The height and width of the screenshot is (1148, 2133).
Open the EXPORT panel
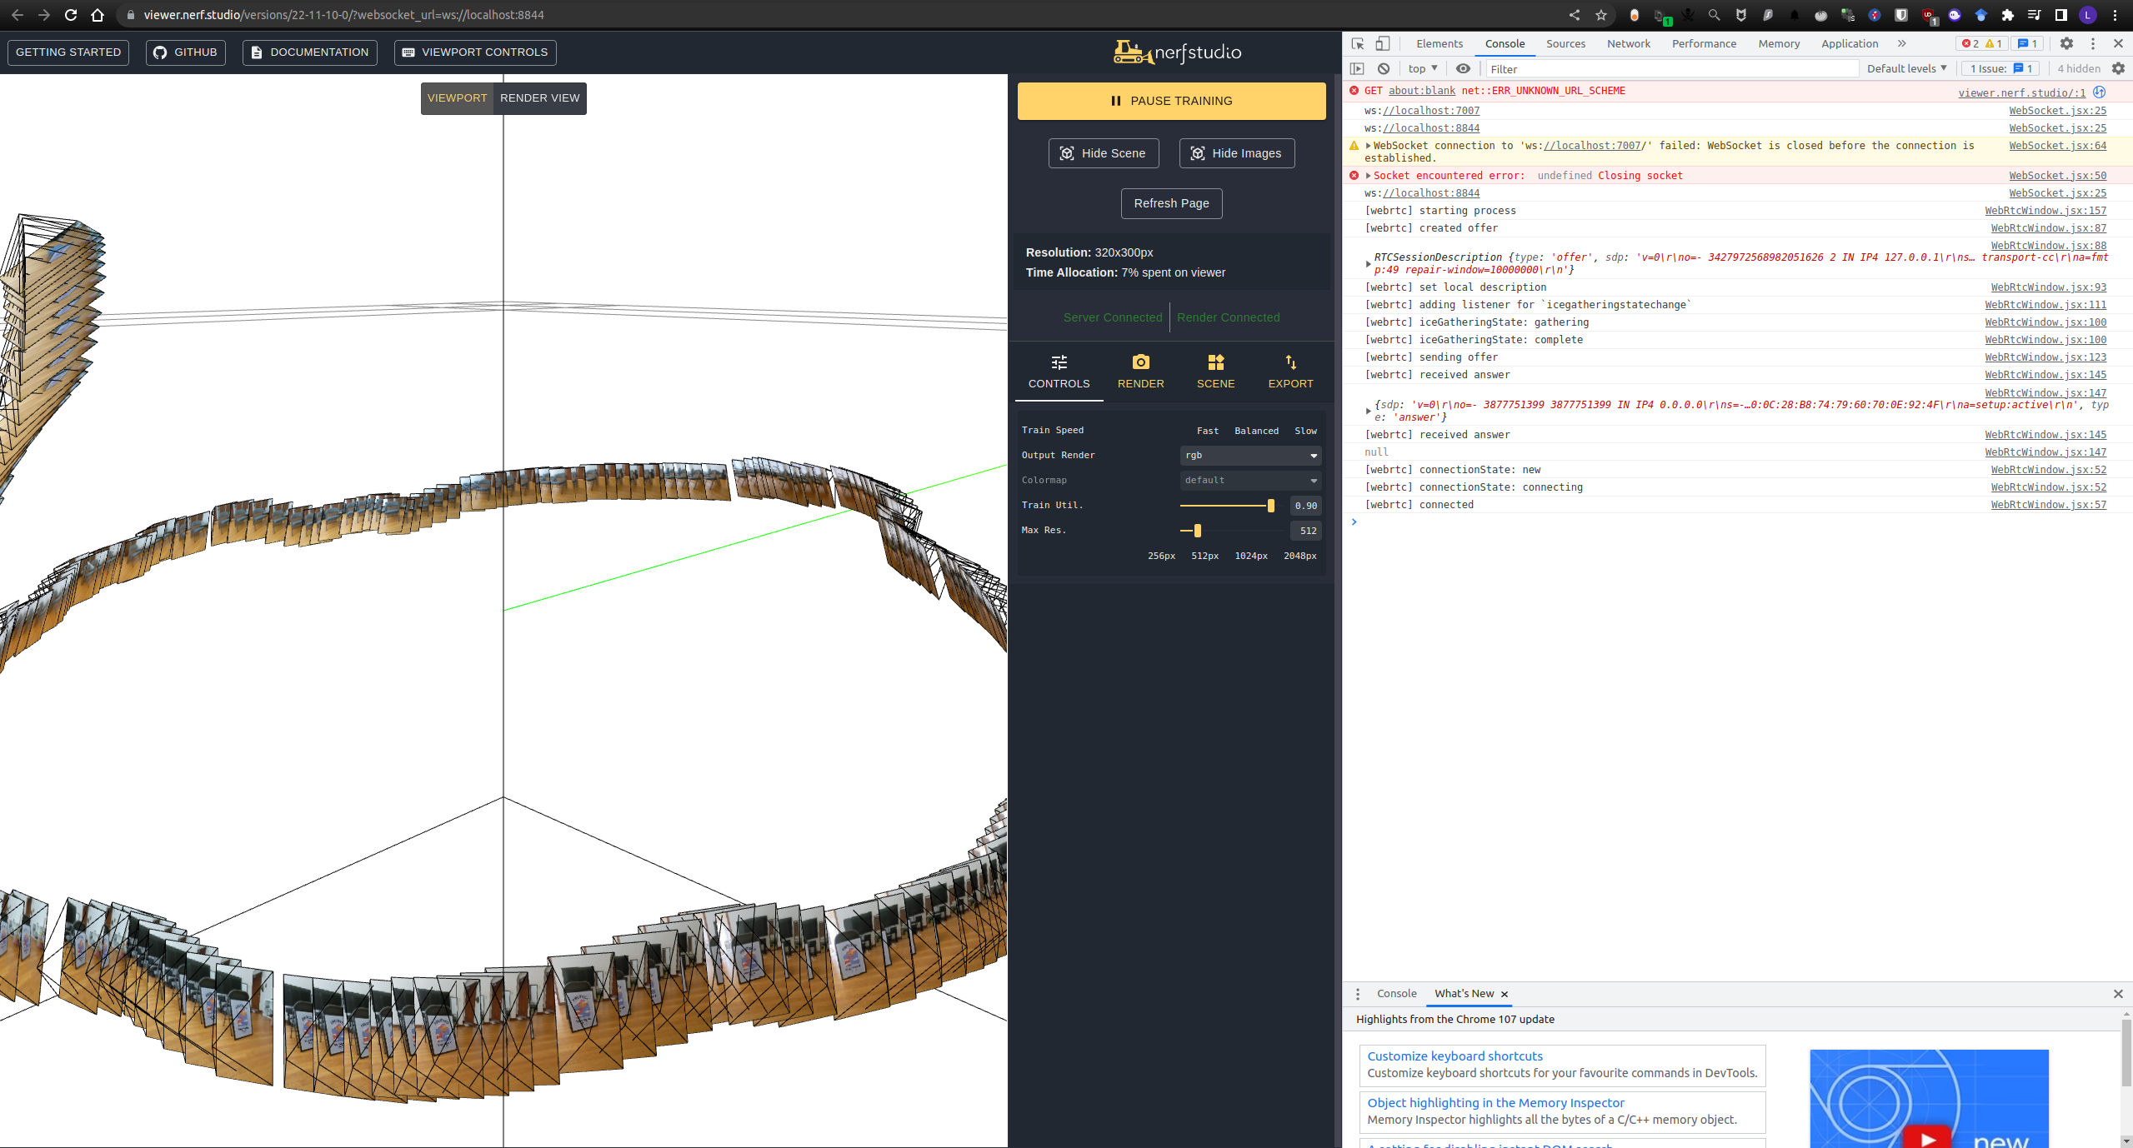[x=1289, y=371]
